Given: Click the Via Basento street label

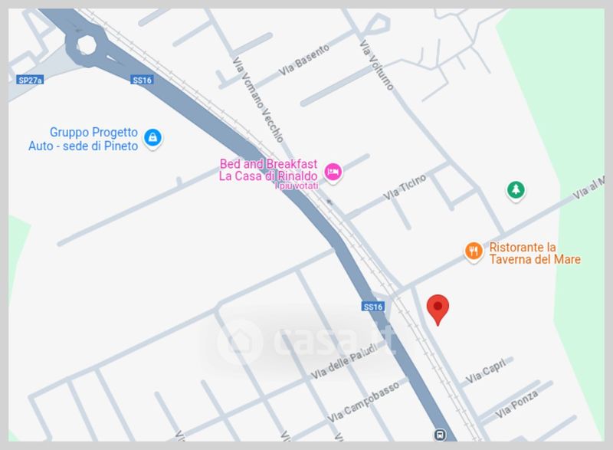Looking at the screenshot, I should click(303, 61).
